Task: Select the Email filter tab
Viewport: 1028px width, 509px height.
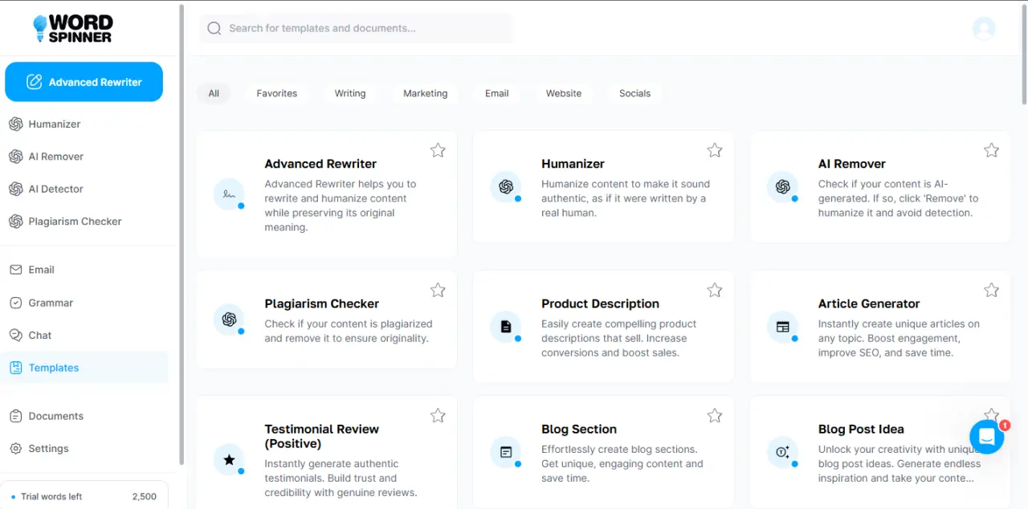Action: tap(497, 93)
